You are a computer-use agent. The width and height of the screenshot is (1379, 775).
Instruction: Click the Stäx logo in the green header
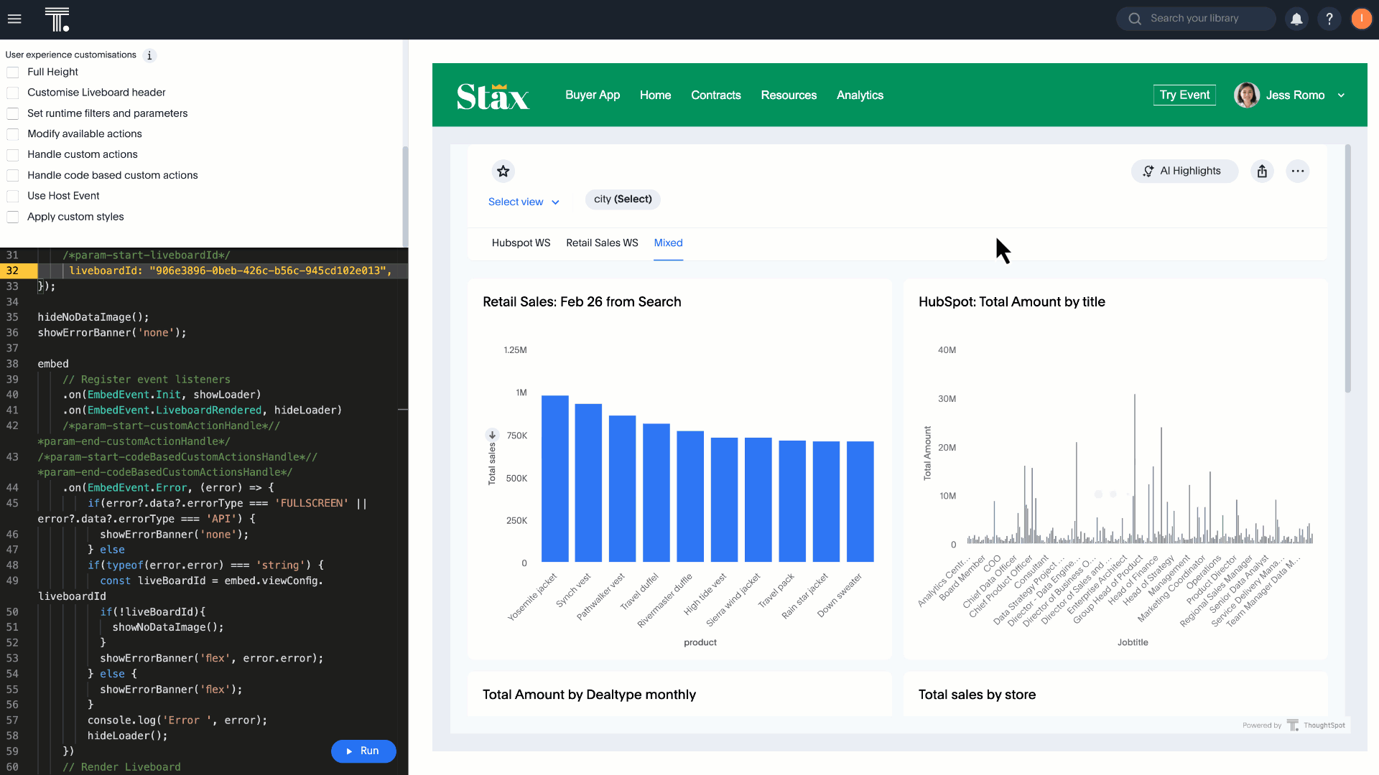coord(493,95)
